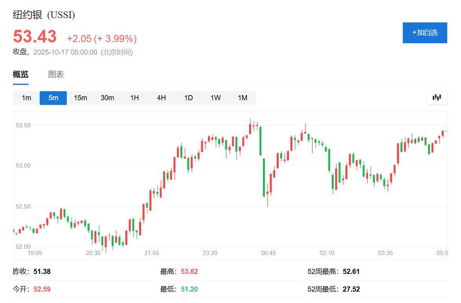Pick the 4H timeframe button
This screenshot has width=461, height=303.
[161, 98]
